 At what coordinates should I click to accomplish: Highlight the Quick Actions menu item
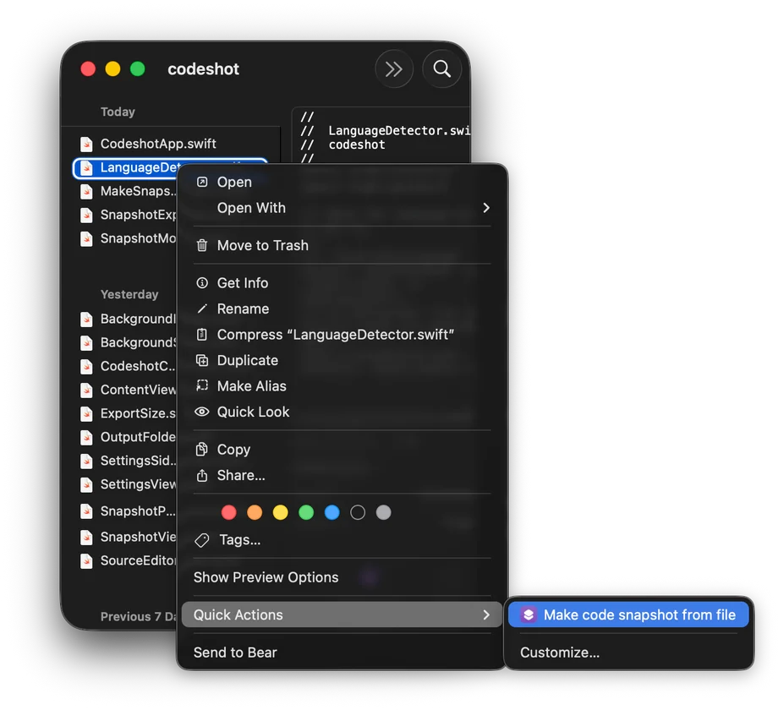(x=342, y=614)
